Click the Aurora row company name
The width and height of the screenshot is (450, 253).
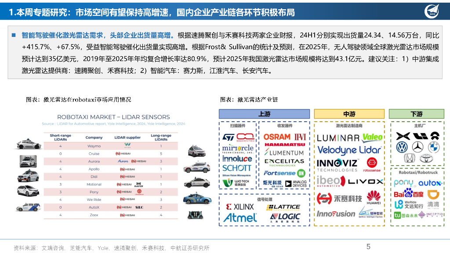click(x=94, y=162)
